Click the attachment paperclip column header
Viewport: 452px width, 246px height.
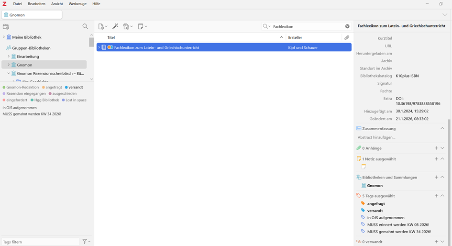tap(346, 37)
